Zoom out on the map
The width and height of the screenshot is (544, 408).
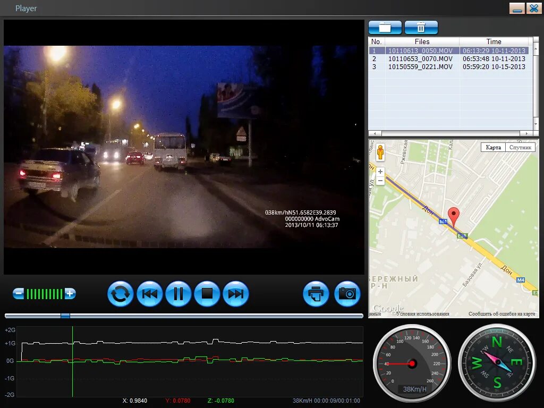380,181
